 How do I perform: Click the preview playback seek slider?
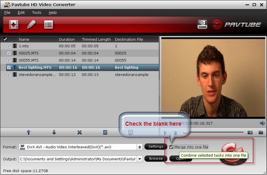click(216, 132)
